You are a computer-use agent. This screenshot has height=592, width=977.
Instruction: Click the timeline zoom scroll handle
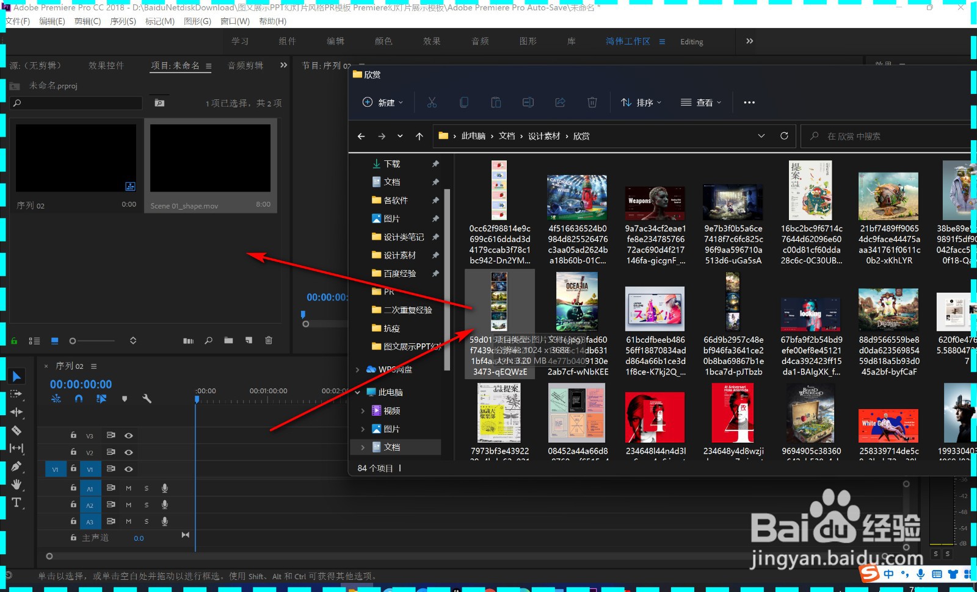49,556
